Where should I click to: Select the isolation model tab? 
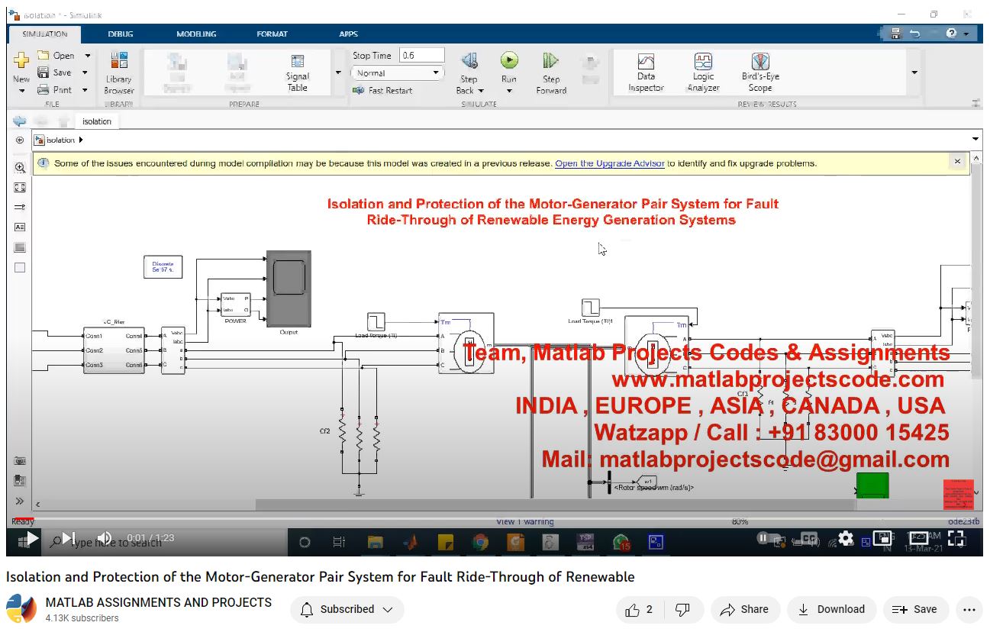click(x=97, y=121)
